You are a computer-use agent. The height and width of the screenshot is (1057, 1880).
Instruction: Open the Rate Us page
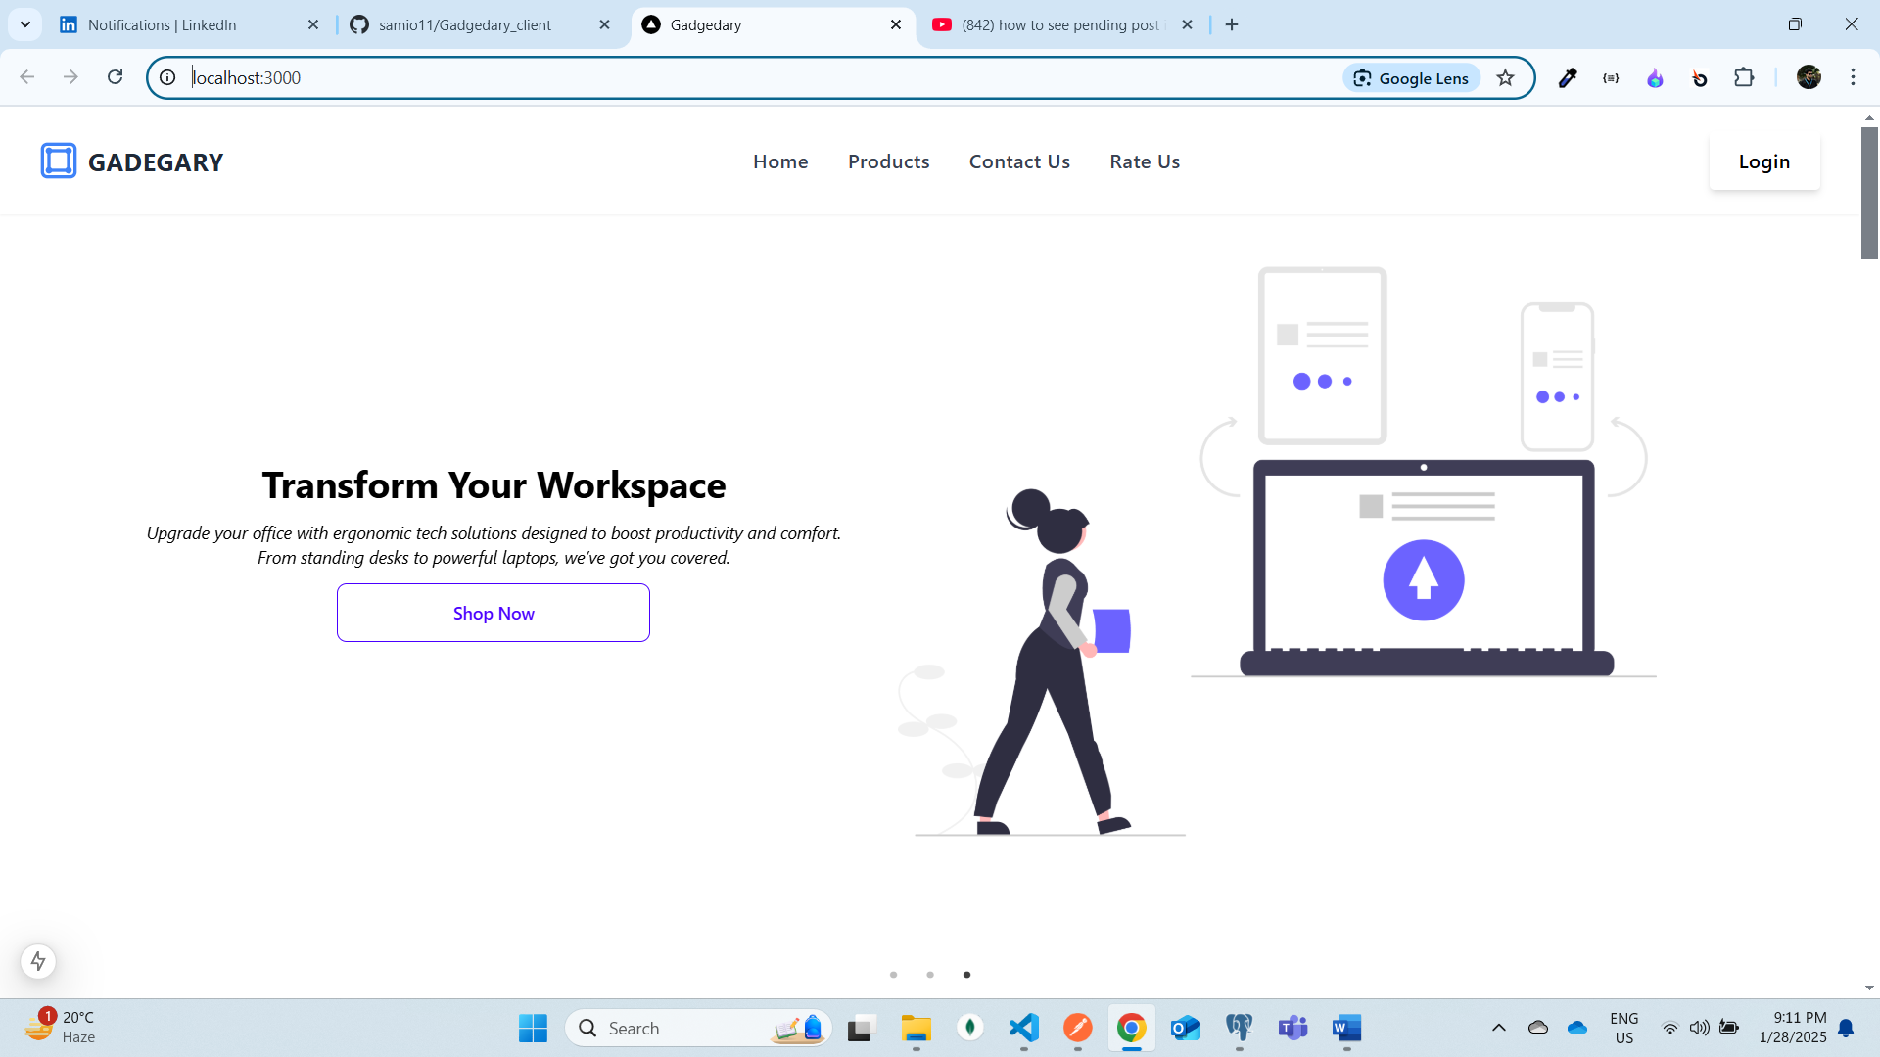(1145, 162)
